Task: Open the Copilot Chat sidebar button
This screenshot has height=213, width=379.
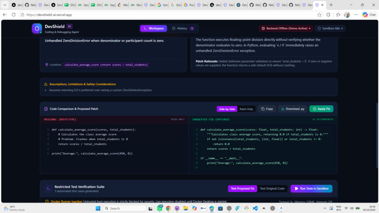Action: click(369, 15)
